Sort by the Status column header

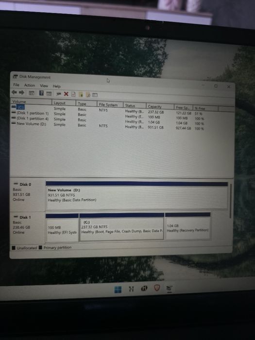click(135, 106)
